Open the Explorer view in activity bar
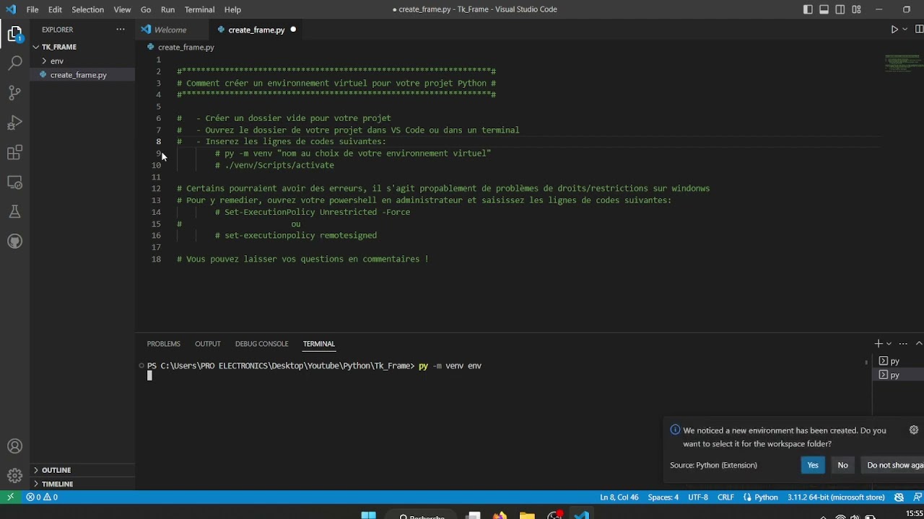 pyautogui.click(x=14, y=34)
